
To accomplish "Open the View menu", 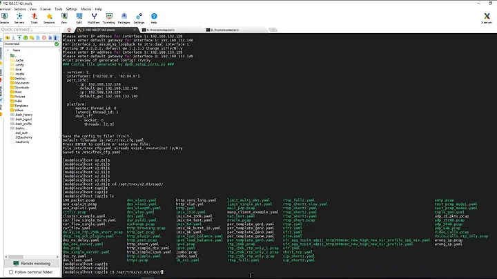I will tap(33, 9).
